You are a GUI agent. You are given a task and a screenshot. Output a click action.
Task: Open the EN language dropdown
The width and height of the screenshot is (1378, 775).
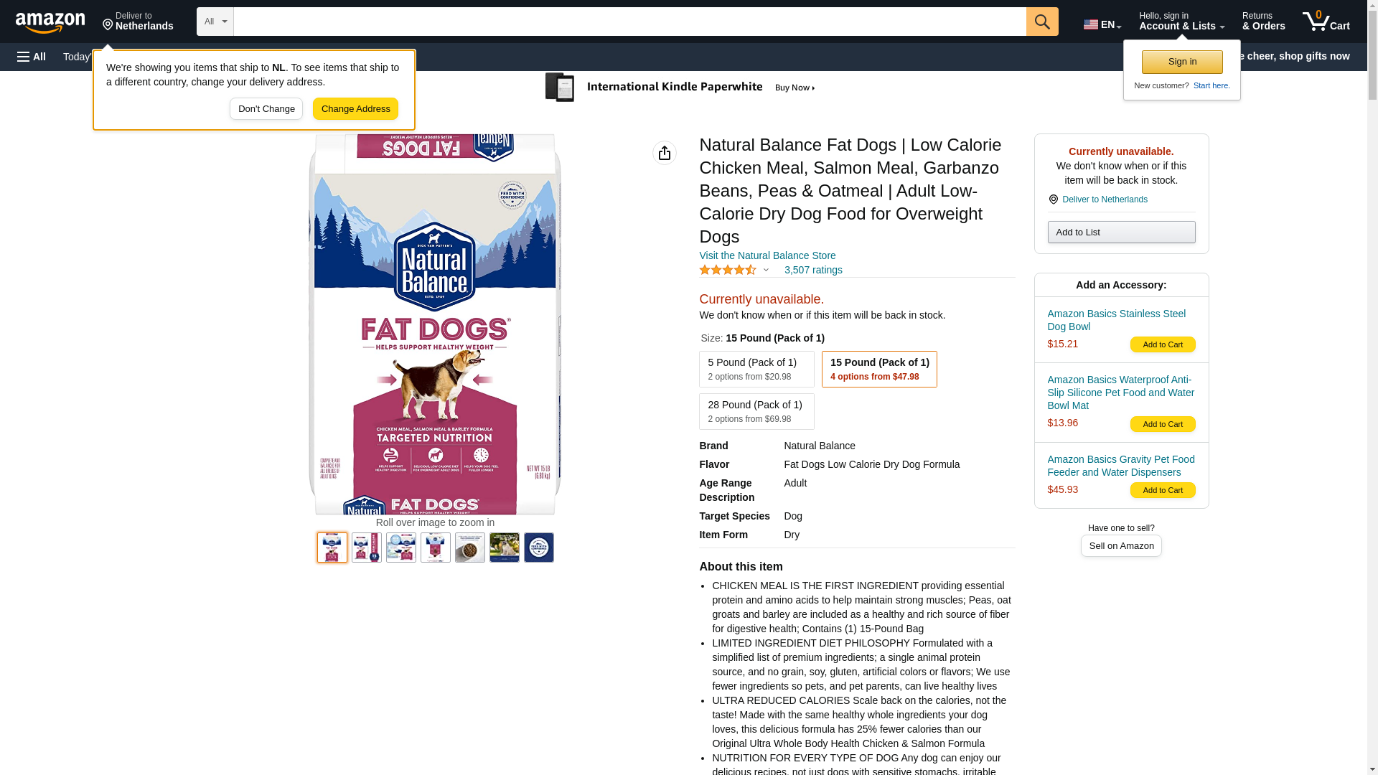coord(1102,24)
